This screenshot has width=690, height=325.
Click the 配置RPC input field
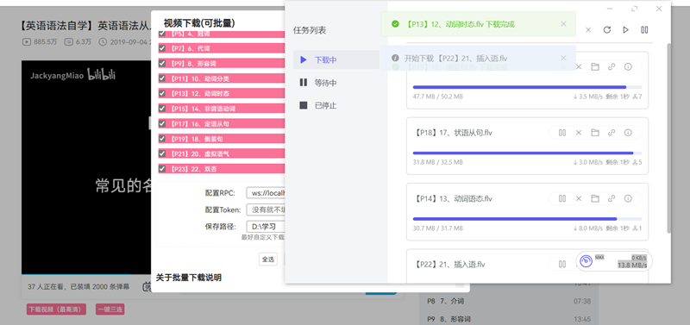click(x=266, y=192)
